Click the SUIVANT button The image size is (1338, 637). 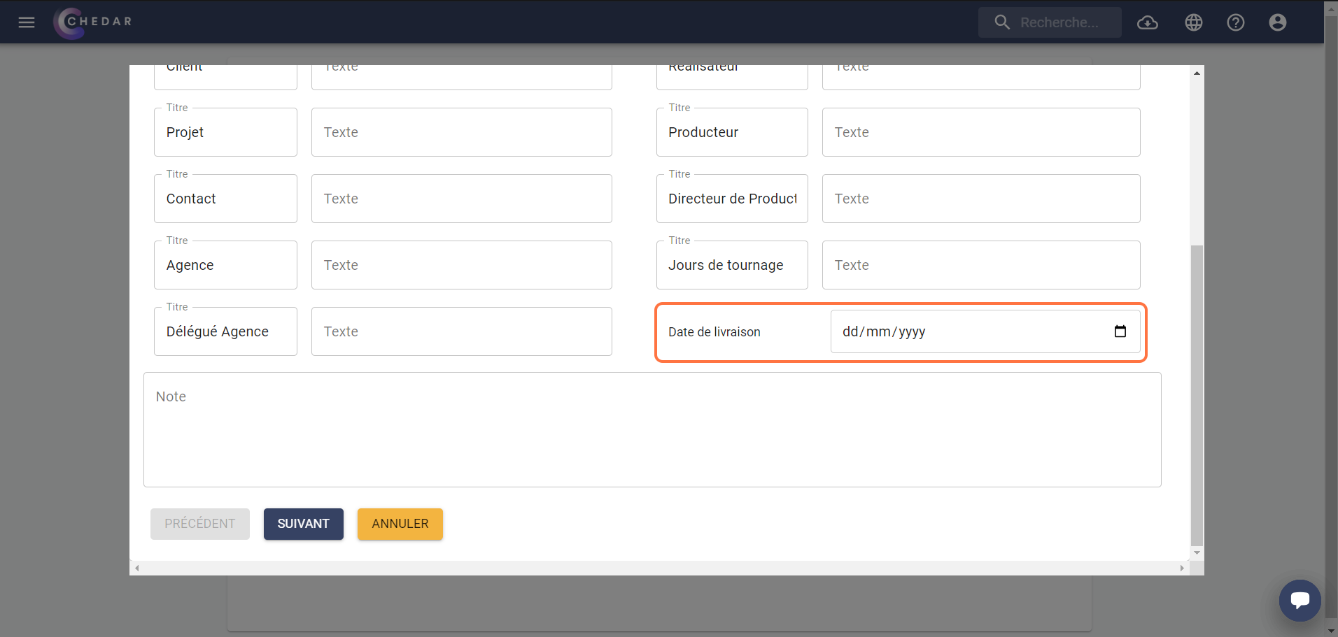pyautogui.click(x=304, y=524)
